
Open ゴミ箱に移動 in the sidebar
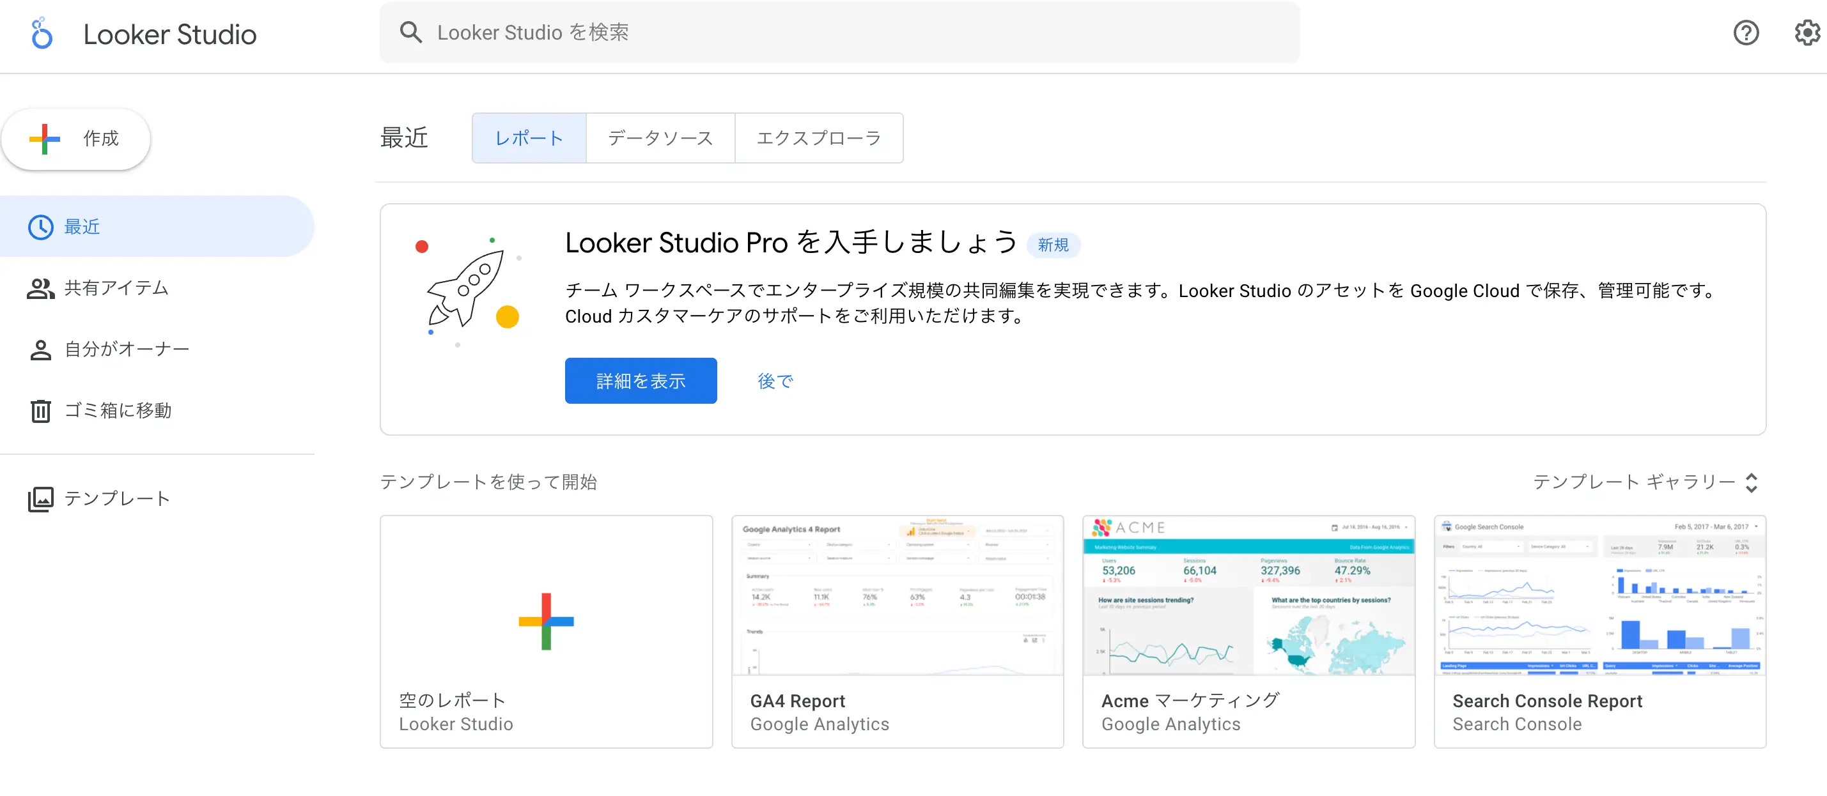tap(157, 410)
